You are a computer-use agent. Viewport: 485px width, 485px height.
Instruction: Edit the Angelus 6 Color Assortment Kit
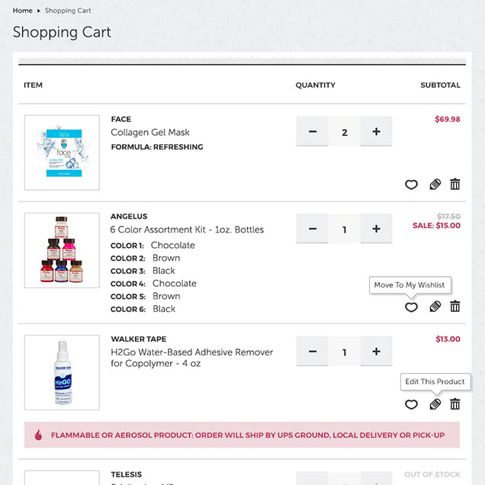click(x=435, y=307)
